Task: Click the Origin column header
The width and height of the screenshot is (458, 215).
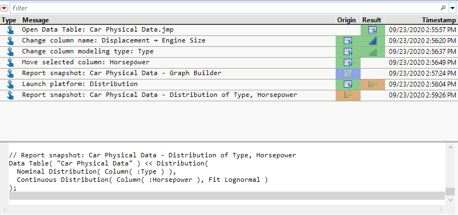Action: (346, 20)
